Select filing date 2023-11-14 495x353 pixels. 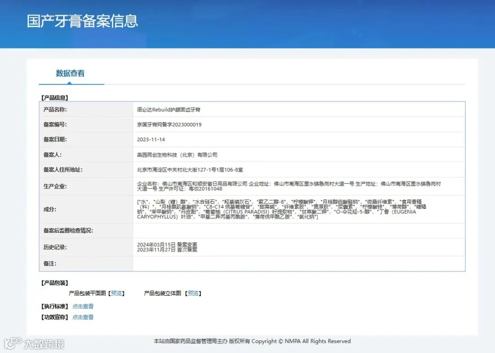[x=151, y=139]
